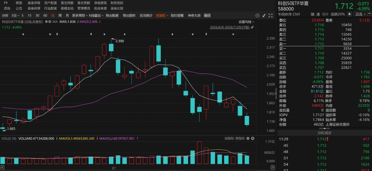Open the 资产配置 asset allocation tab
The height and width of the screenshot is (171, 372).
coord(51,3)
